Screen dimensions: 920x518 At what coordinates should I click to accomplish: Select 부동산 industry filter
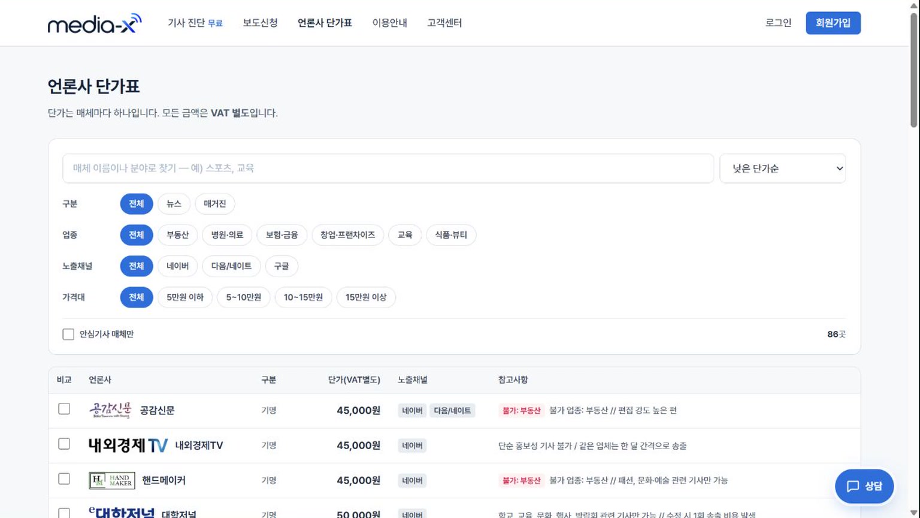point(178,235)
